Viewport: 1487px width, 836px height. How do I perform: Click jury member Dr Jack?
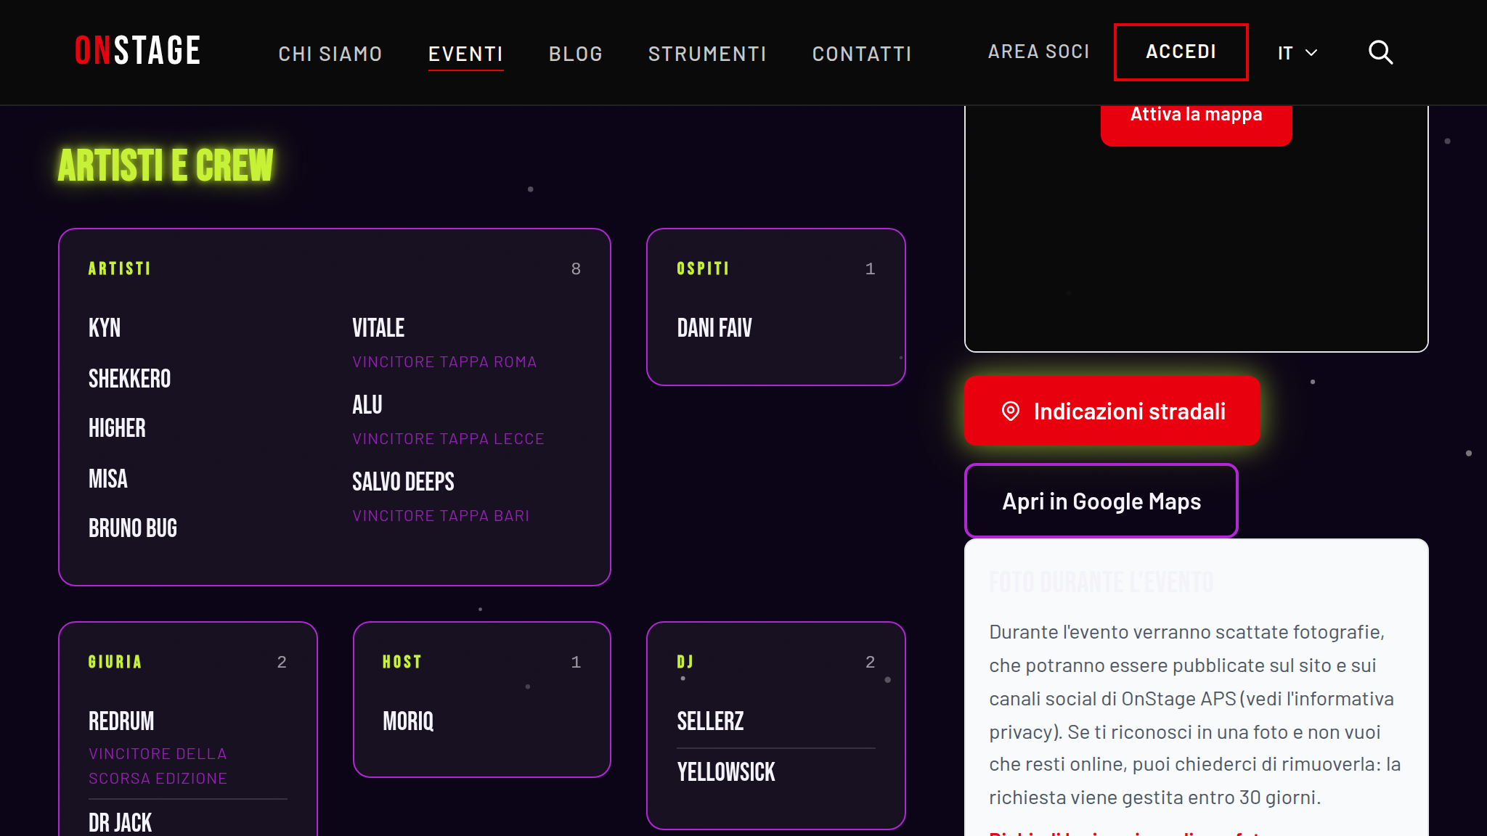tap(120, 823)
